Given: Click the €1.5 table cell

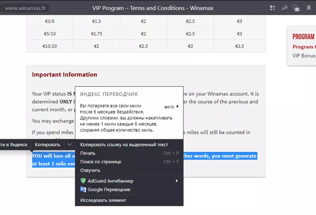Looking at the screenshot, I should (97, 21).
